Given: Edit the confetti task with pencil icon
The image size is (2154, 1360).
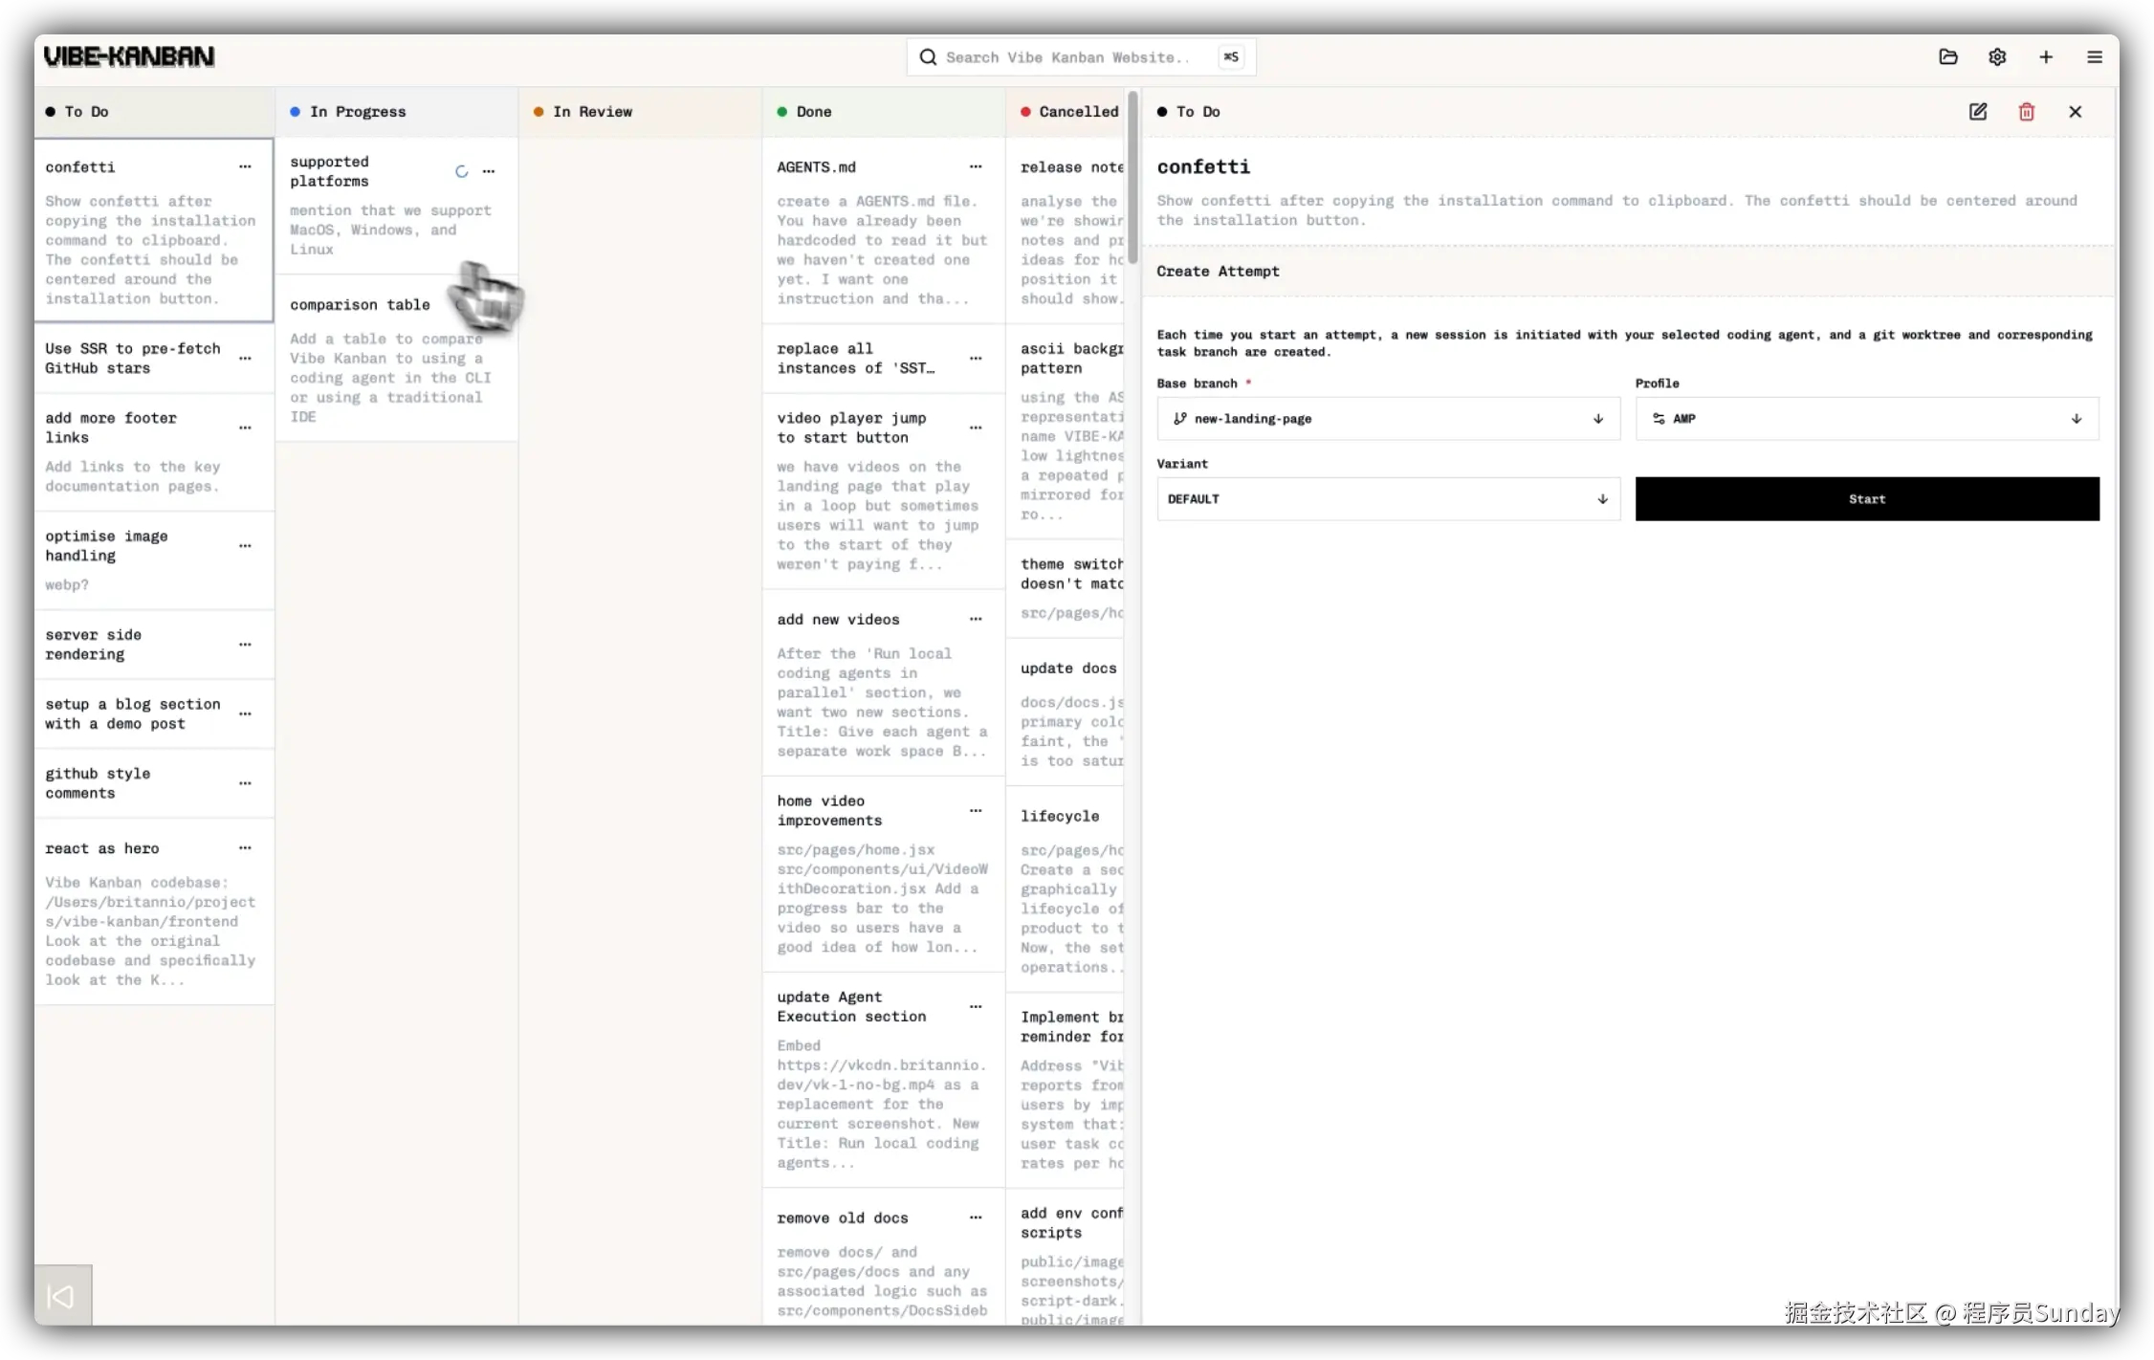Looking at the screenshot, I should coord(1978,112).
